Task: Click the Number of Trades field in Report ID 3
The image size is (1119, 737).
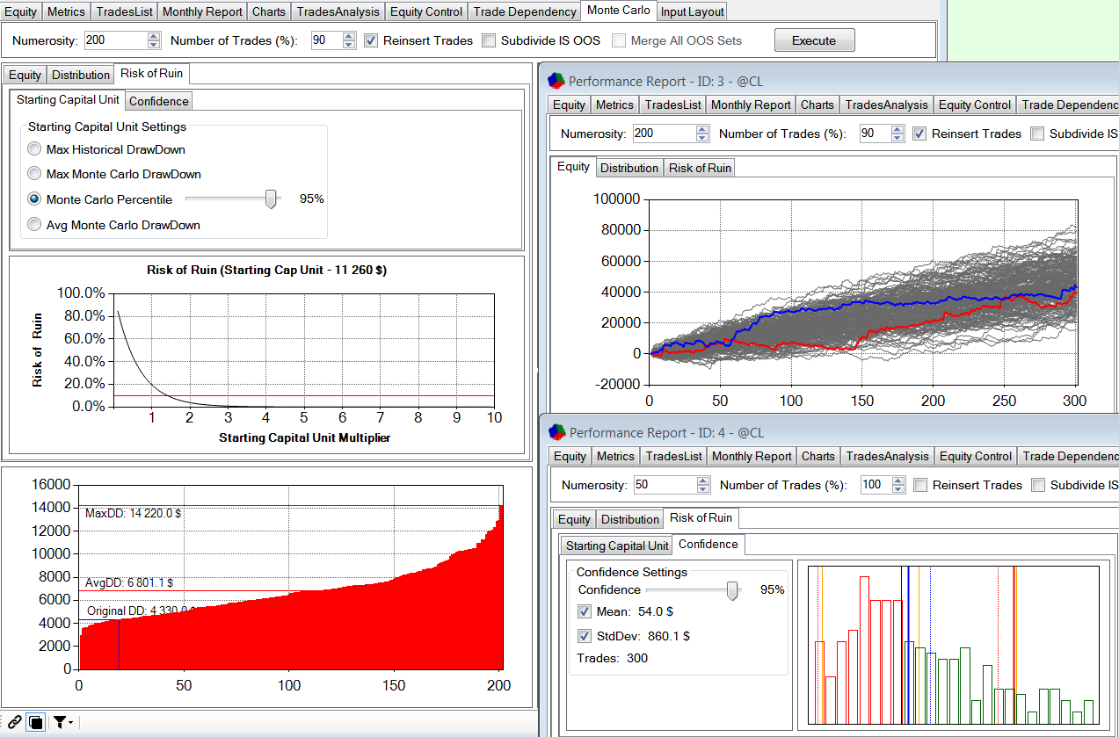Action: pyautogui.click(x=876, y=134)
